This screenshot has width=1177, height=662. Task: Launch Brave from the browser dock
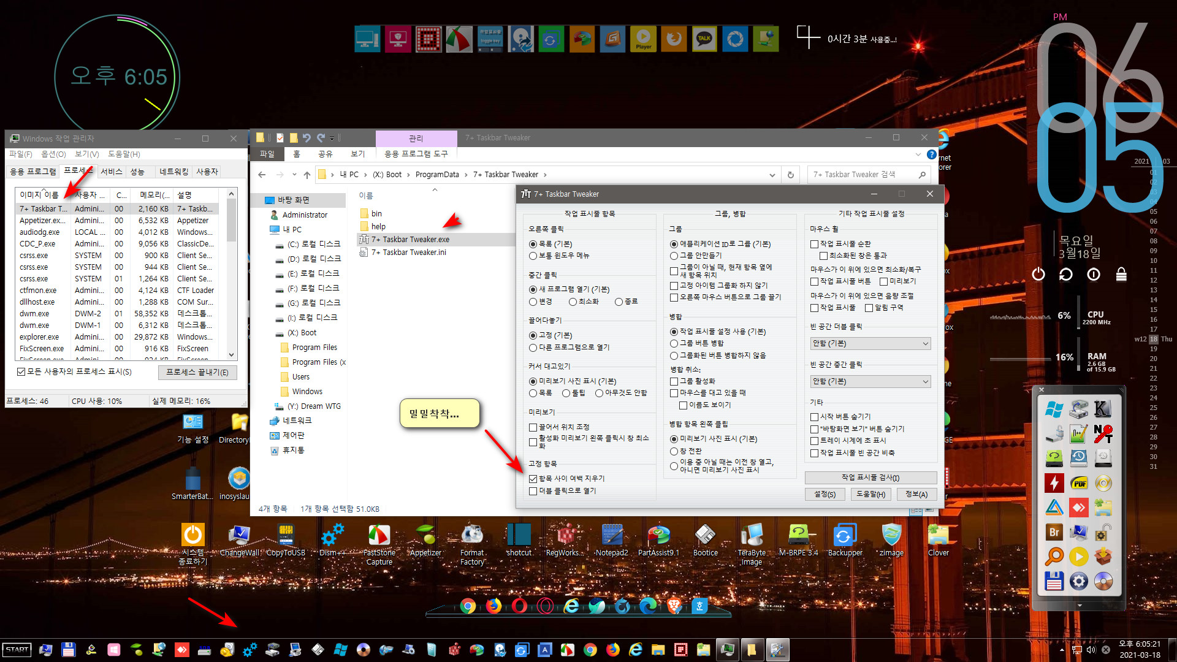click(x=674, y=606)
